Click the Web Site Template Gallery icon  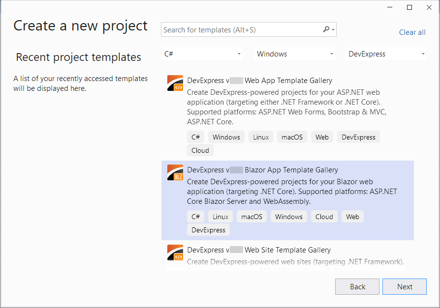pyautogui.click(x=175, y=252)
